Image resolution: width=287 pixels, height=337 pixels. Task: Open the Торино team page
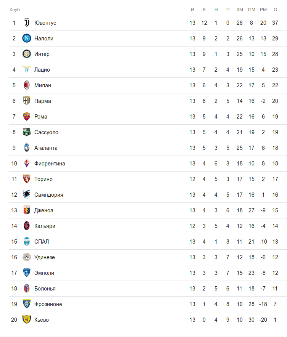[x=44, y=179]
